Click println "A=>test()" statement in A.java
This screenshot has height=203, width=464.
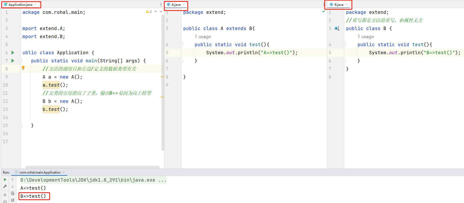[252, 53]
